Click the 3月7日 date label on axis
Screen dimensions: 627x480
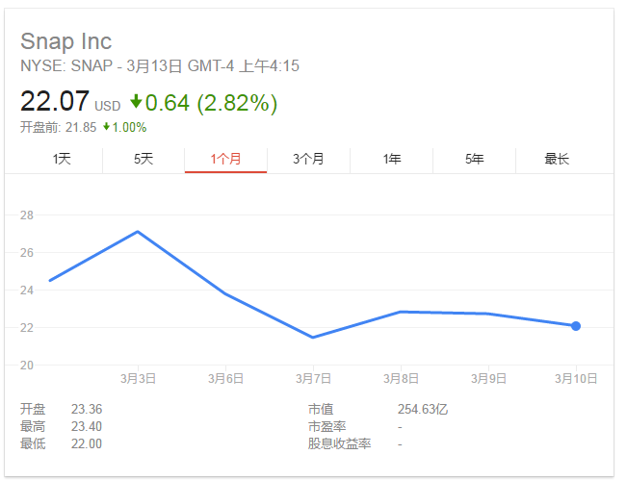pyautogui.click(x=314, y=379)
